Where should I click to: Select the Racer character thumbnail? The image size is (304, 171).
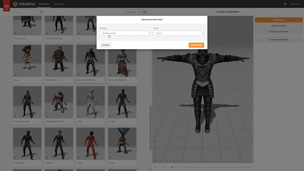[x=90, y=144]
